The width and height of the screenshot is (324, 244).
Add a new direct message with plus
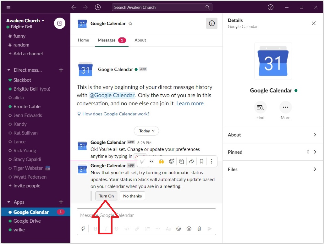click(x=61, y=70)
